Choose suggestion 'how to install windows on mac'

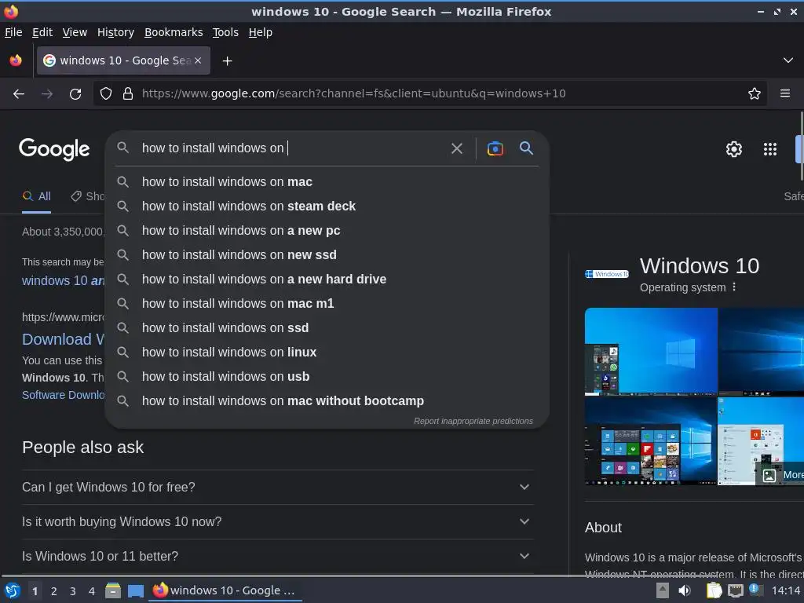[327, 182]
